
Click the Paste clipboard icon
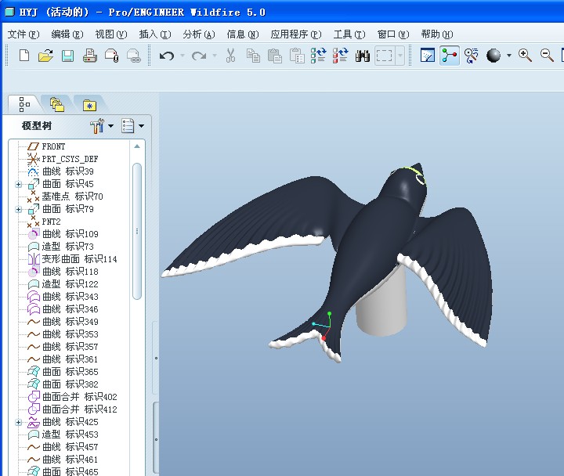tap(275, 56)
